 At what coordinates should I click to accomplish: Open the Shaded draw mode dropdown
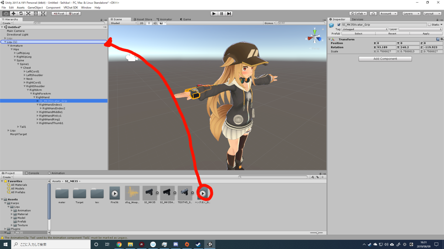124,23
